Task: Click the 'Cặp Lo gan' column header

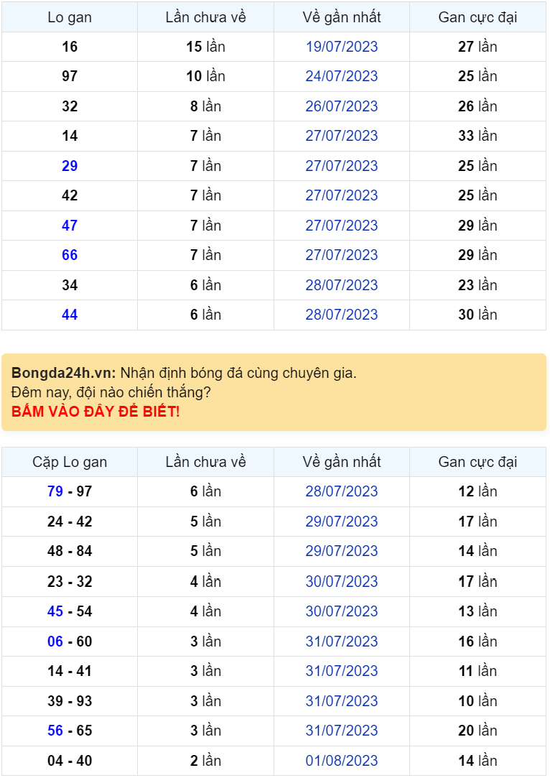Action: (70, 462)
